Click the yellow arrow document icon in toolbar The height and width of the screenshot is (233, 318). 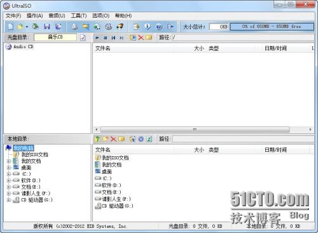(136, 27)
